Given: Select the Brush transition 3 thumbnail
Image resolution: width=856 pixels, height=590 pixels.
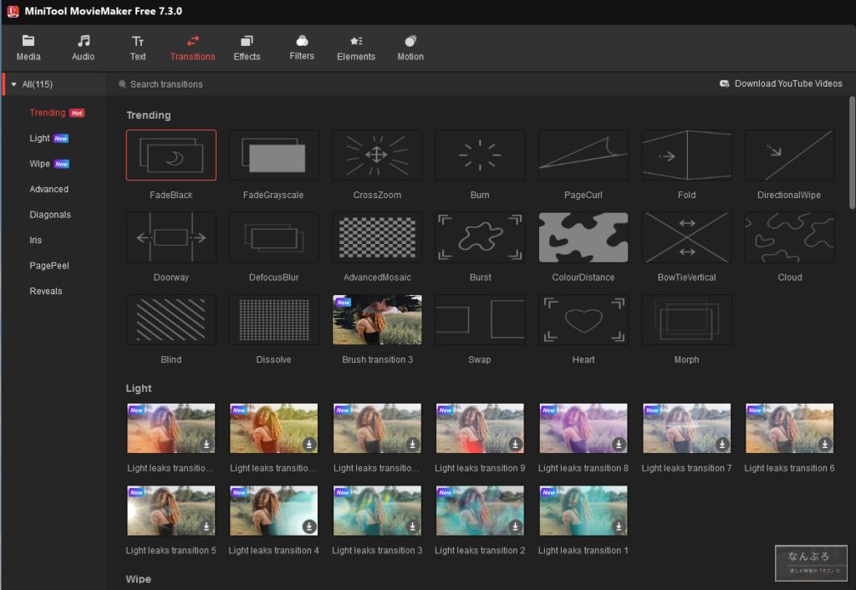Looking at the screenshot, I should (377, 320).
